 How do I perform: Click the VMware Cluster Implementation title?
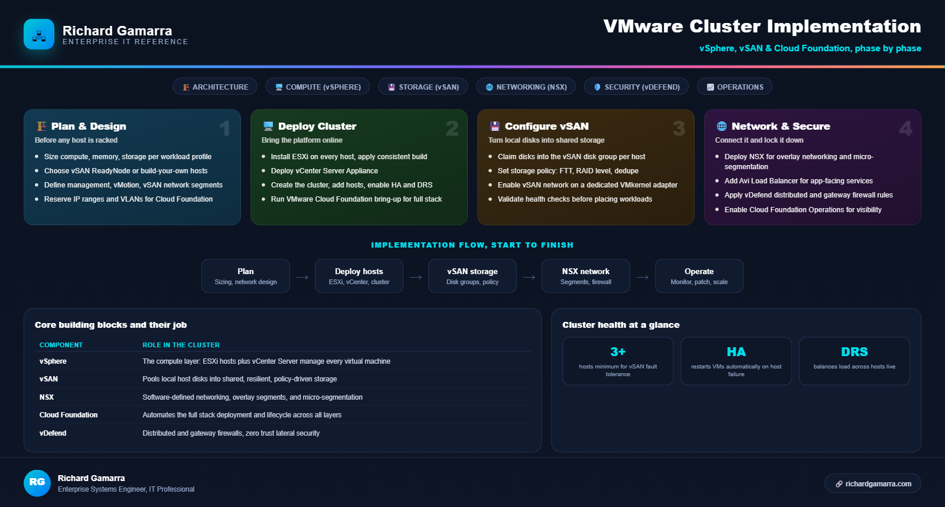(762, 26)
